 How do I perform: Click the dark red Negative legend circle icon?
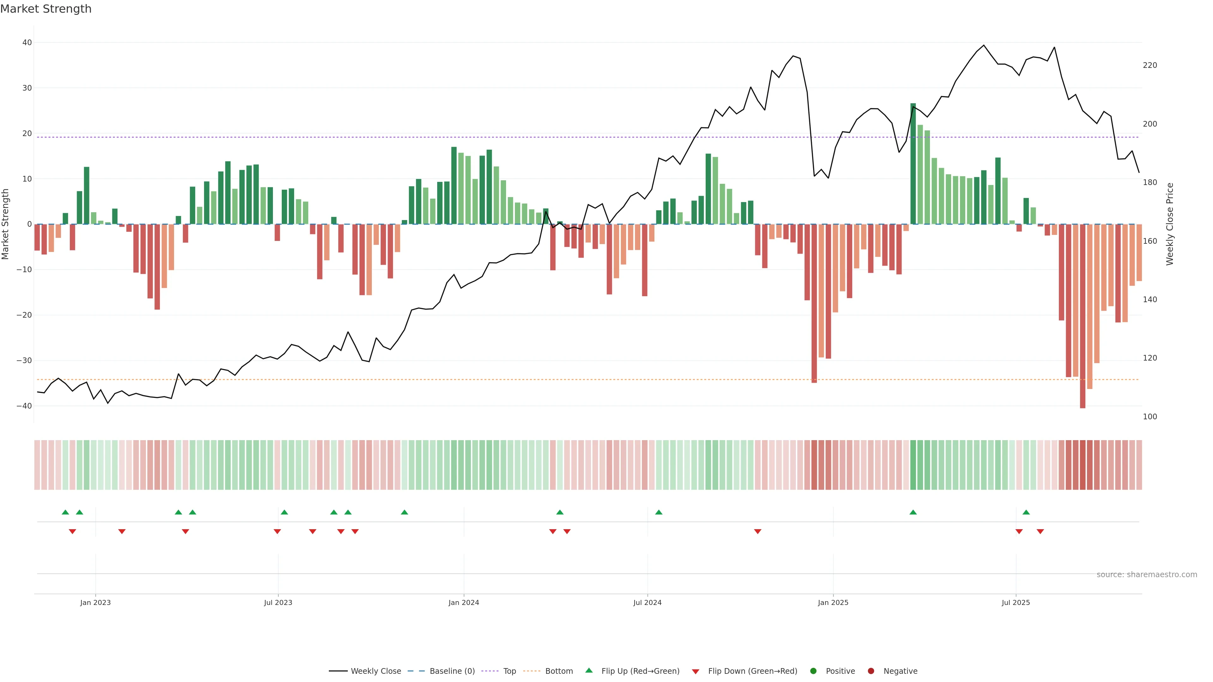tap(871, 671)
